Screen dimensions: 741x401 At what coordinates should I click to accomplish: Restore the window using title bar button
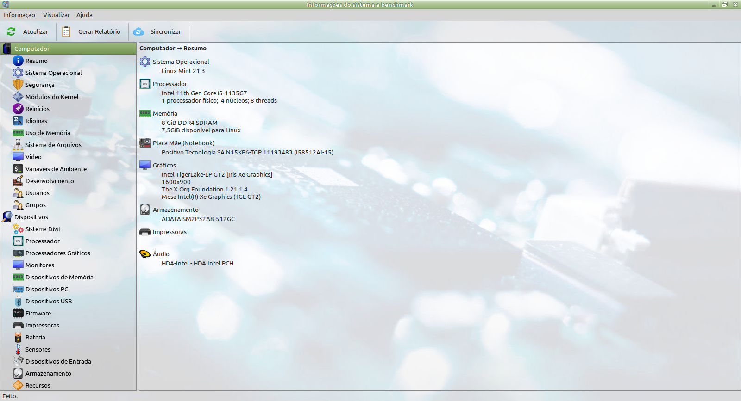point(724,5)
